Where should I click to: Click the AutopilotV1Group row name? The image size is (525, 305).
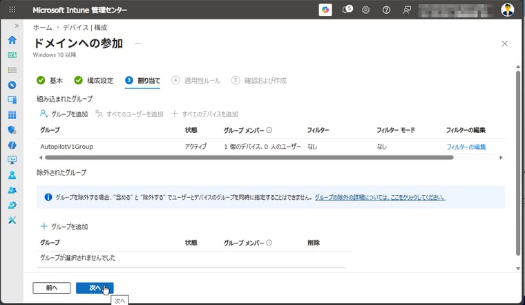[x=66, y=147]
